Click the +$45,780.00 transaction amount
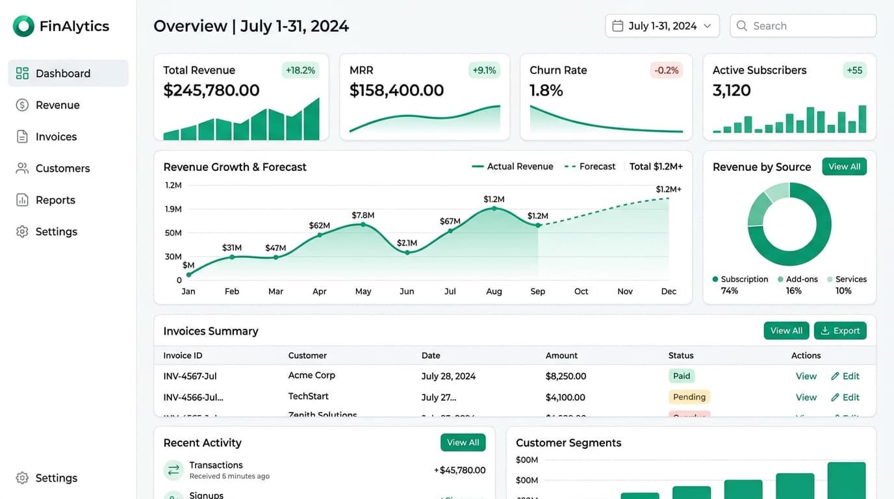This screenshot has height=499, width=894. tap(459, 470)
